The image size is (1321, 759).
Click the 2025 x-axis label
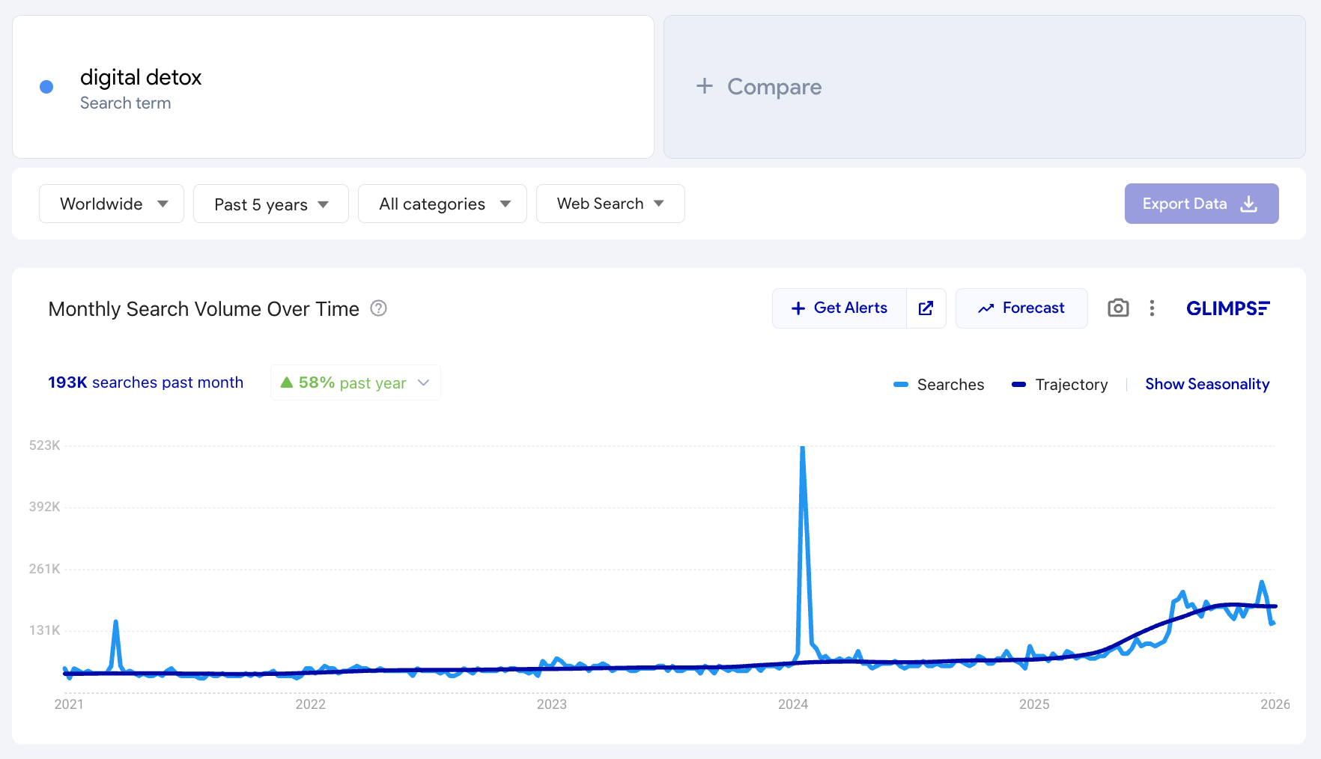click(1034, 704)
